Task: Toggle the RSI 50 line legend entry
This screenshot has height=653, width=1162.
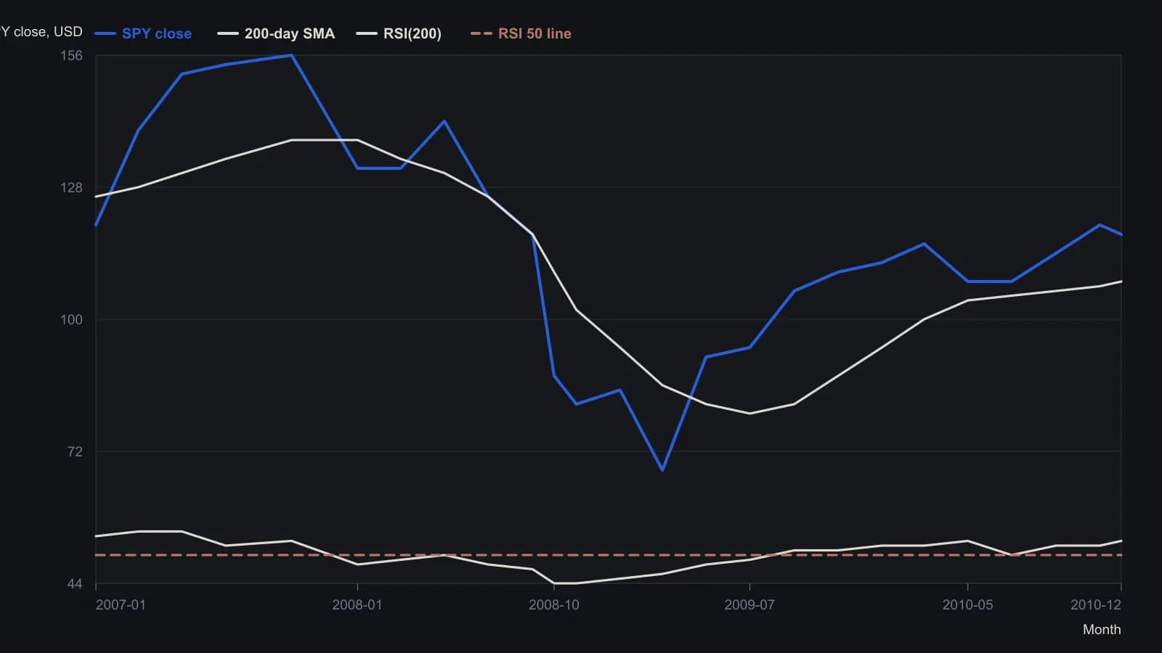Action: coord(521,33)
